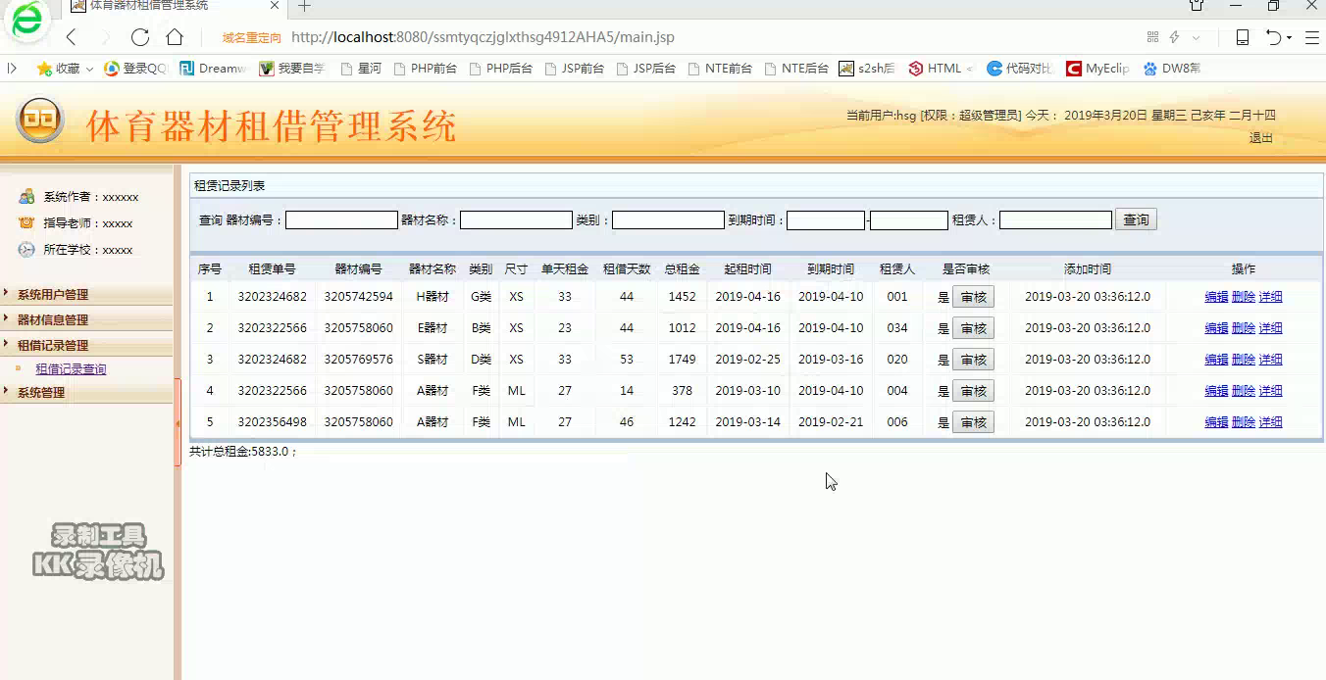This screenshot has width=1326, height=680.
Task: Open the MyEclipse bookmark
Action: 1097,69
